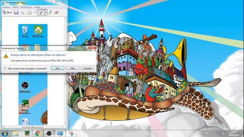
Task: Open the blue monitor app on taskbar
Action: 60,134
